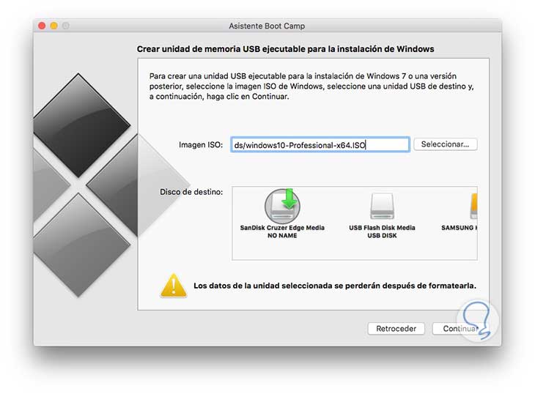
Task: Click the 'USB DISK' volume label
Action: pos(382,236)
